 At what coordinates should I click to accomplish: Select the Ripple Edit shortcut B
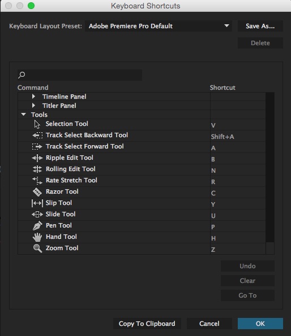point(213,159)
